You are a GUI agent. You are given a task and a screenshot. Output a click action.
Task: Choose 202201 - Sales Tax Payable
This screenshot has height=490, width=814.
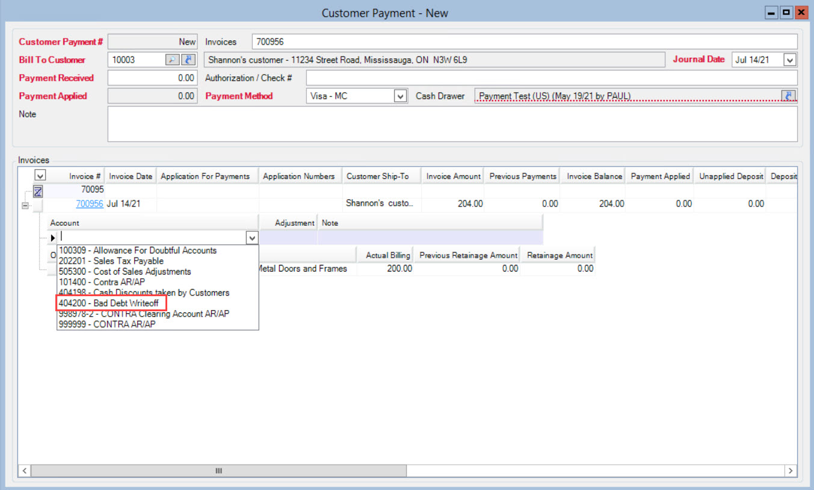tap(111, 261)
